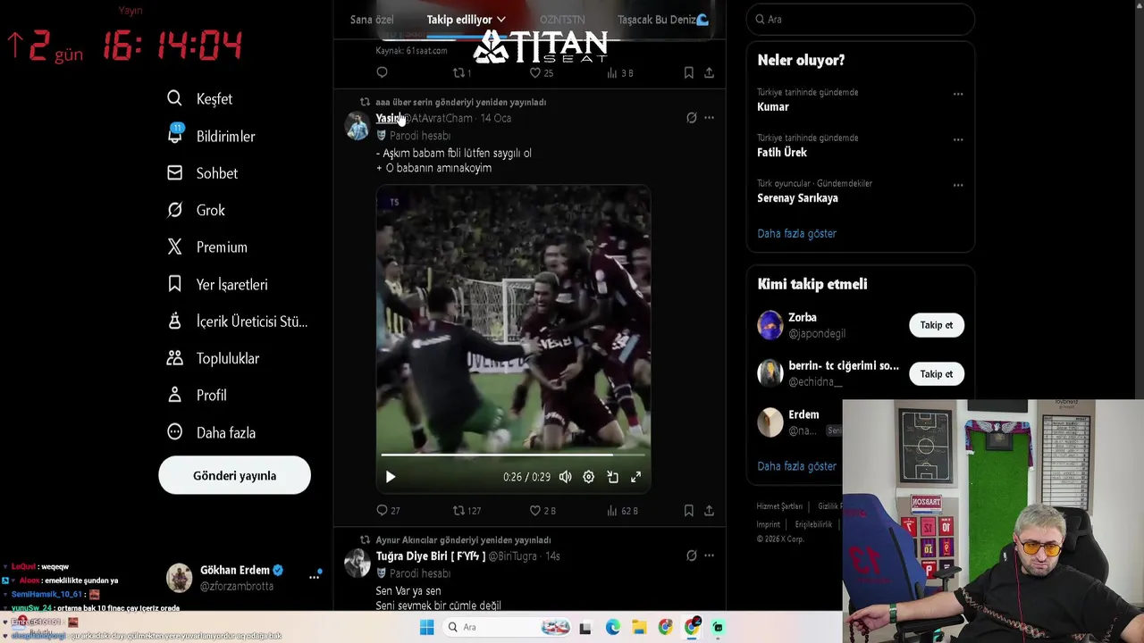Mute the video sound

click(565, 477)
